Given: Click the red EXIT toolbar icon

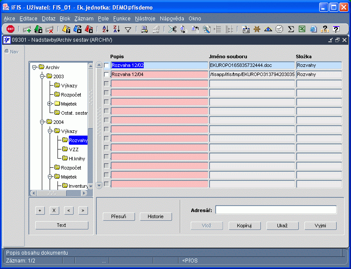Looking at the screenshot, I should (10, 29).
